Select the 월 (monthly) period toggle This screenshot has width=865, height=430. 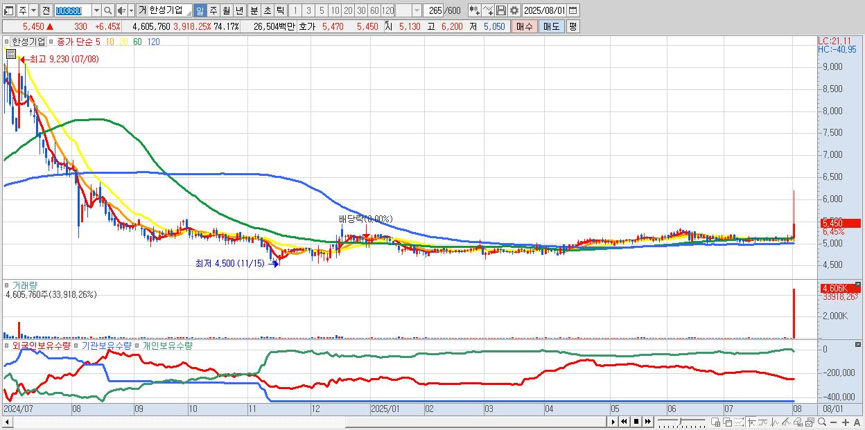tap(226, 10)
